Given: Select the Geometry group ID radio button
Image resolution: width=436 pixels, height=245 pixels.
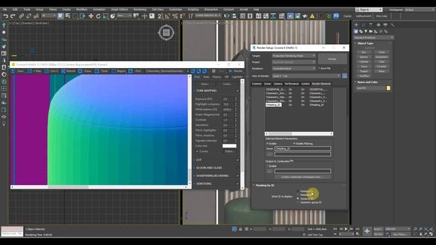Looking at the screenshot, I should (x=298, y=203).
